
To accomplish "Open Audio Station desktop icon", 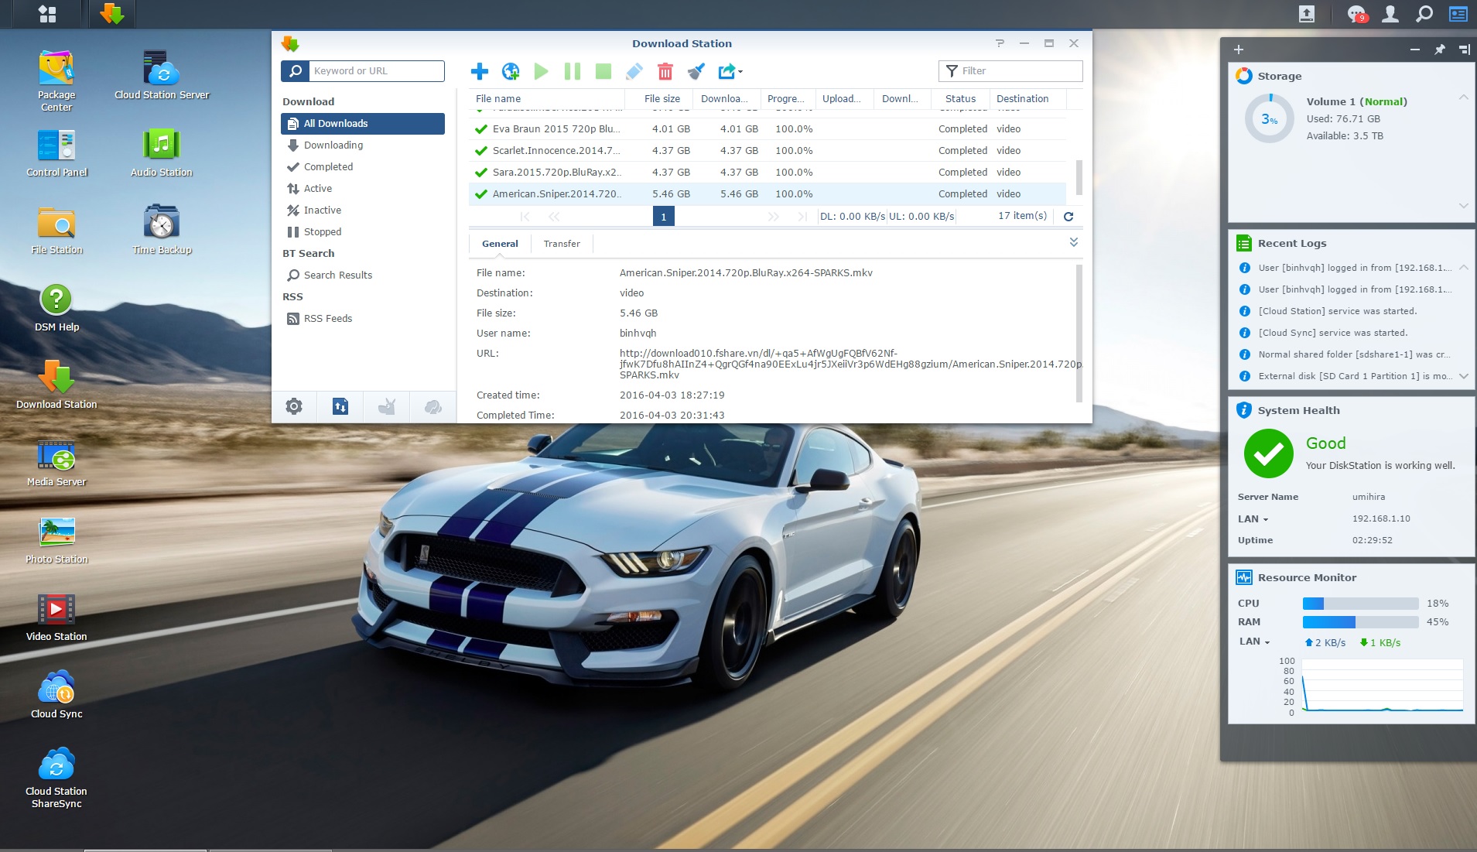I will coord(162,152).
